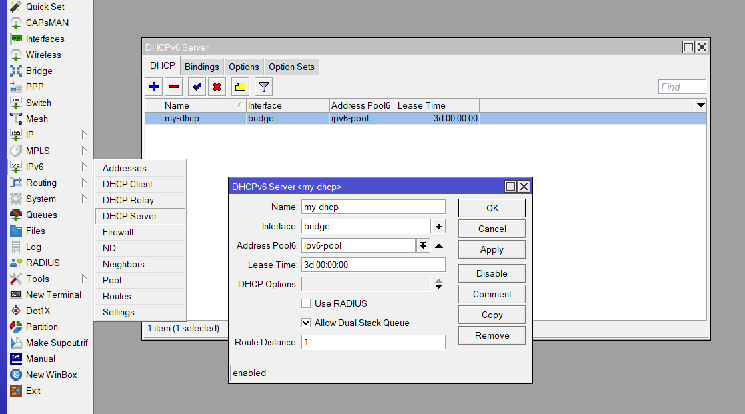Uncheck Allow Dual Stack Queue

(306, 323)
